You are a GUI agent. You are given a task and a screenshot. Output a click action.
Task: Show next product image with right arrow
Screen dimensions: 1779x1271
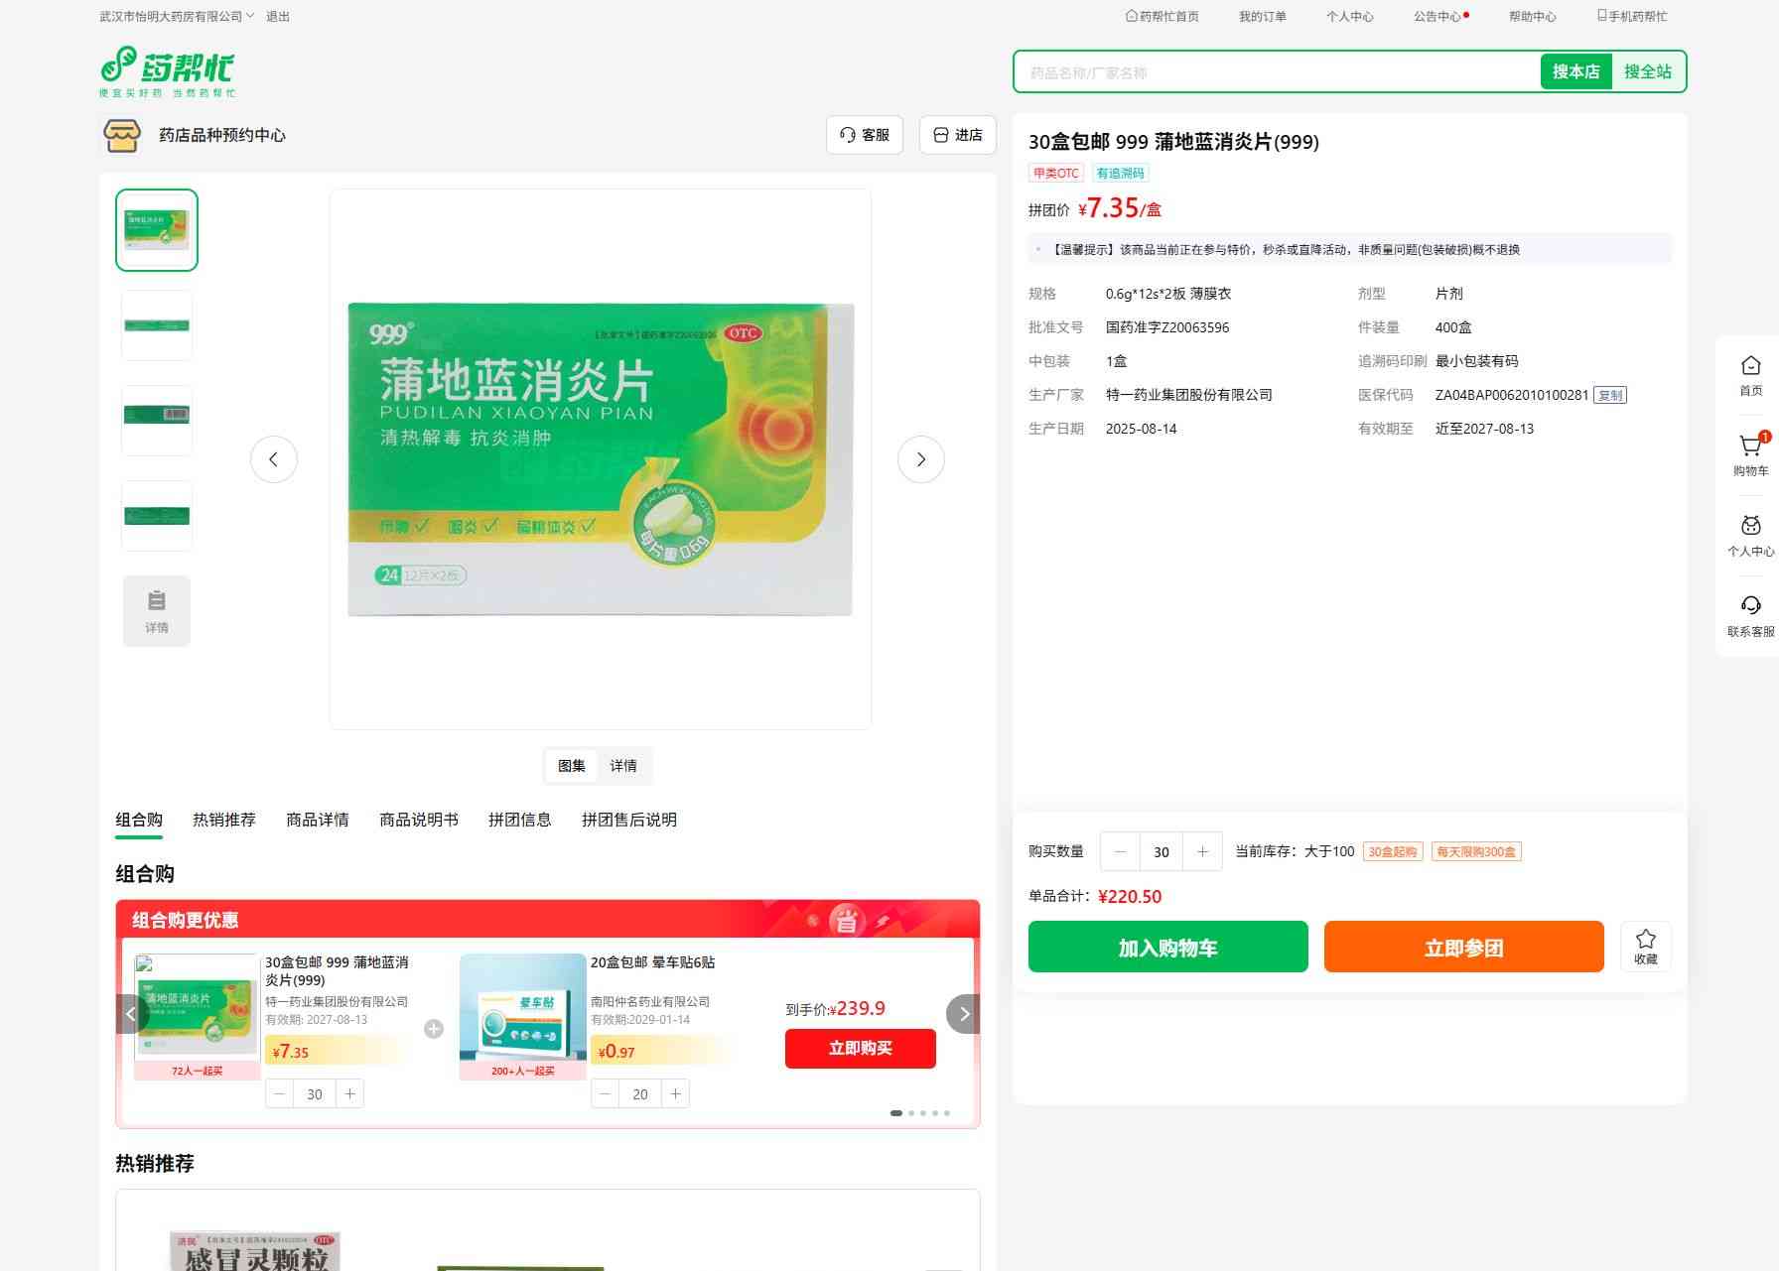[x=920, y=459]
